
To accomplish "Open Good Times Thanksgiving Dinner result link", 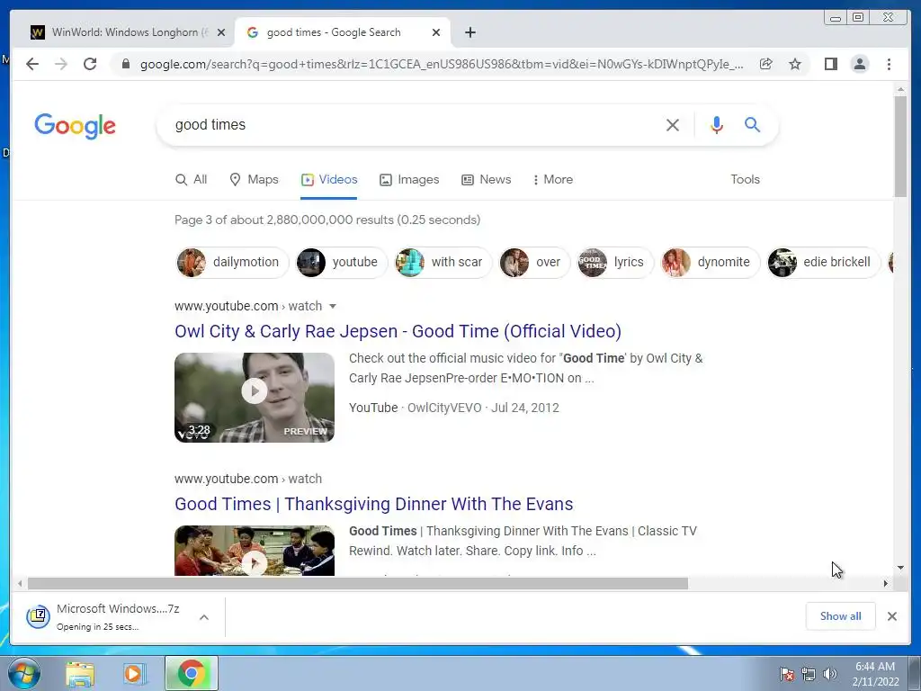I will click(x=373, y=504).
